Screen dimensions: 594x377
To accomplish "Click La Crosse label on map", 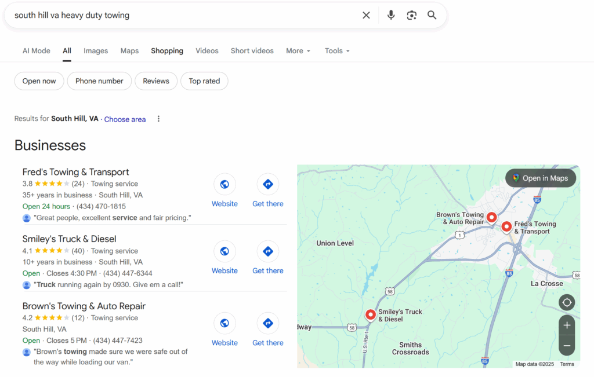I will [546, 284].
